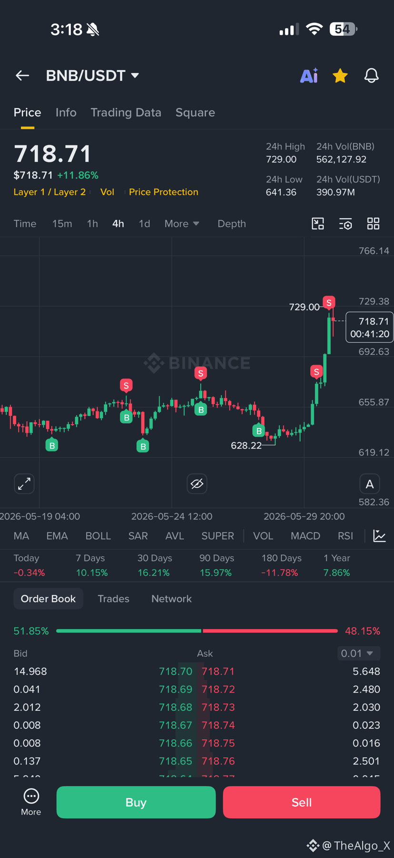Tap the auto-scale A button
394x858 pixels.
click(x=370, y=484)
